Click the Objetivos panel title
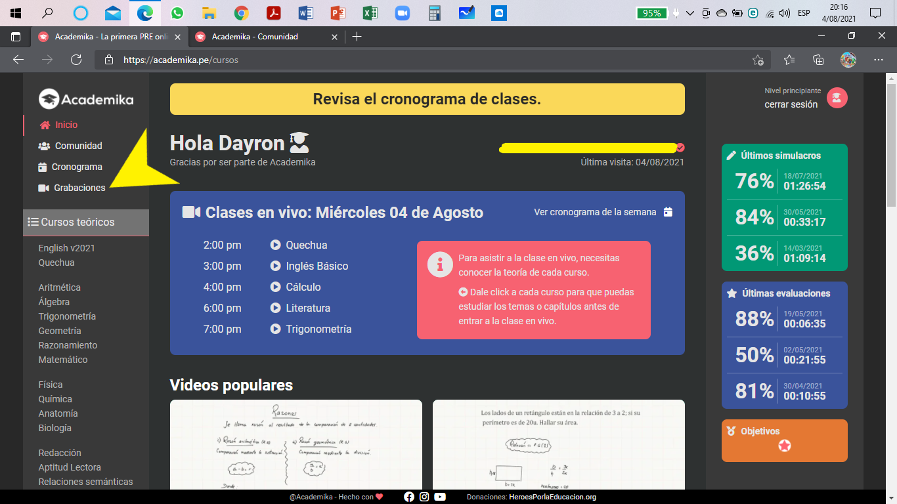The height and width of the screenshot is (504, 897). pos(760,431)
